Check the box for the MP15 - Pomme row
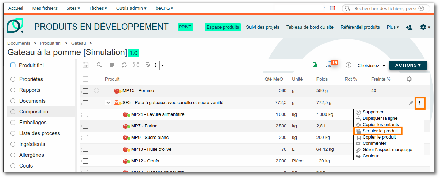Image resolution: width=440 pixels, height=178 pixels. [85, 91]
